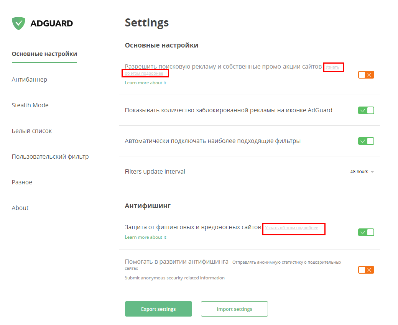Select the Антибаннер sidebar section

tap(30, 79)
